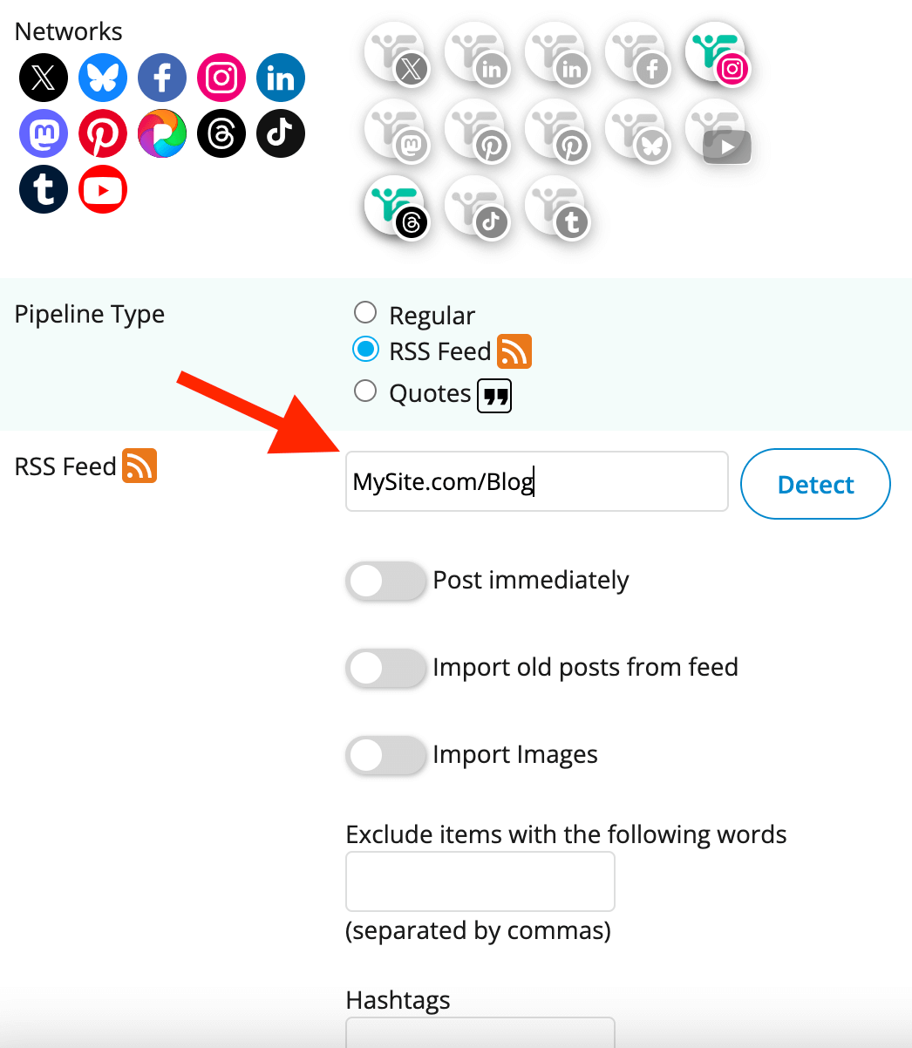Image resolution: width=912 pixels, height=1048 pixels.
Task: Deselect the active Instagram account avatar
Action: (x=717, y=52)
